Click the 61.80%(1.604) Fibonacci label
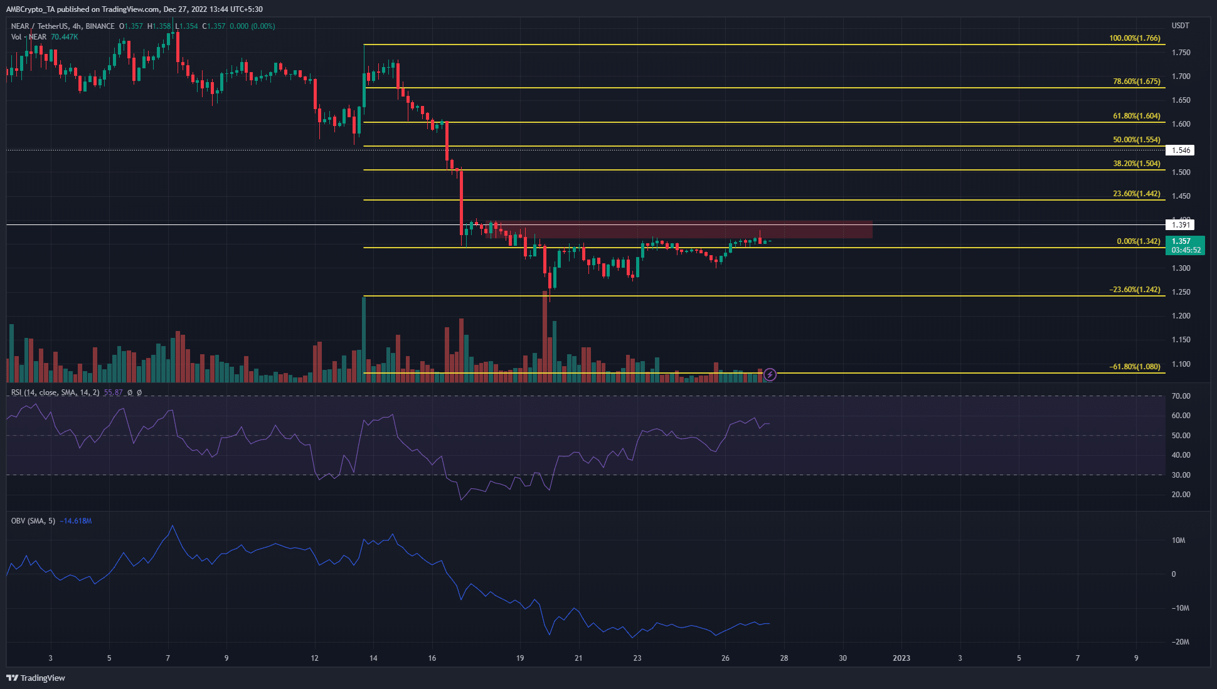The width and height of the screenshot is (1217, 689). coord(1136,116)
